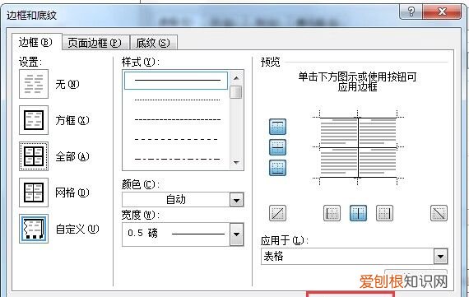Click the 网格(D) setting label

coord(72,193)
